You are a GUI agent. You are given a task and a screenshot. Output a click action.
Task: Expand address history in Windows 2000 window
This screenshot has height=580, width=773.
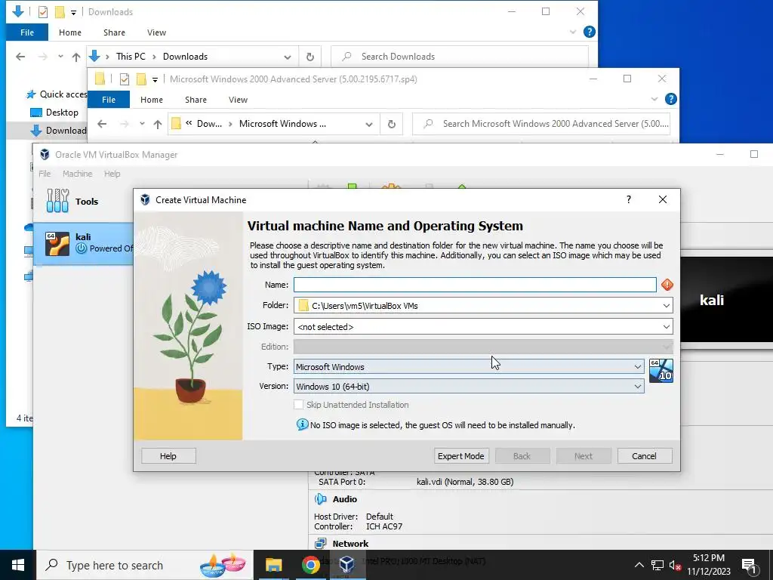[x=368, y=124]
